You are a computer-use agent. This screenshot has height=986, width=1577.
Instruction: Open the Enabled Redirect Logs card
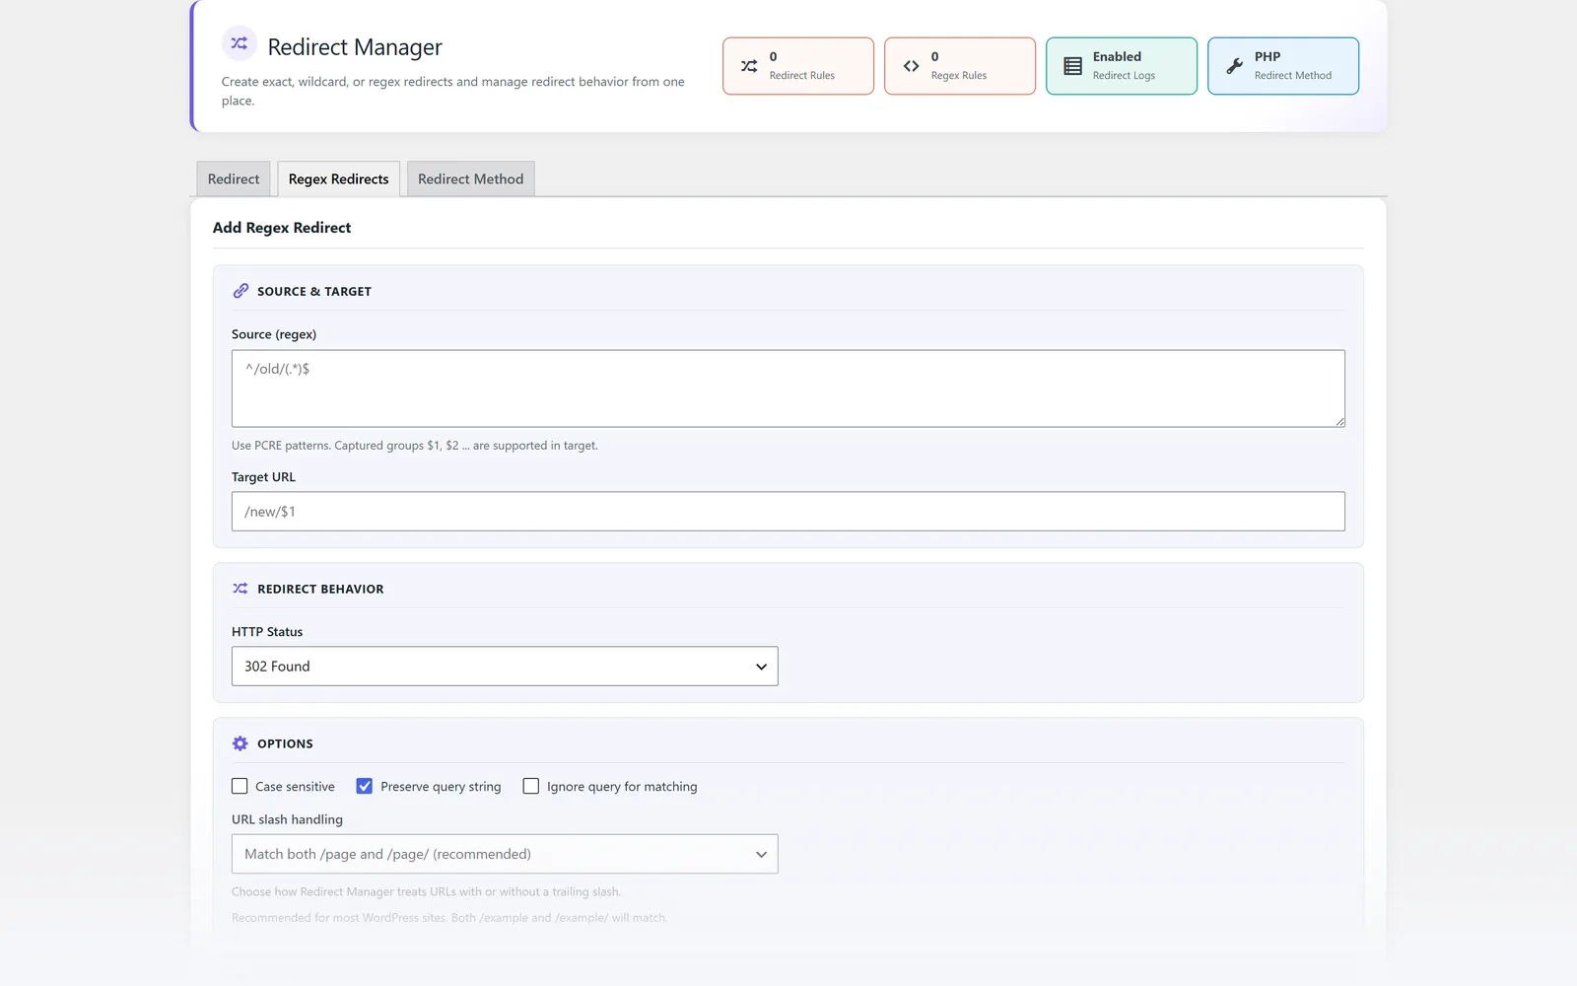[1122, 66]
